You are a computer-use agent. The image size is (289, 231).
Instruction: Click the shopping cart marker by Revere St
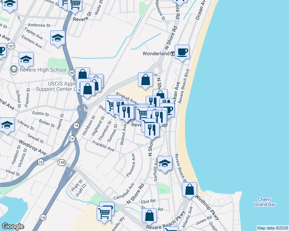tap(75, 5)
